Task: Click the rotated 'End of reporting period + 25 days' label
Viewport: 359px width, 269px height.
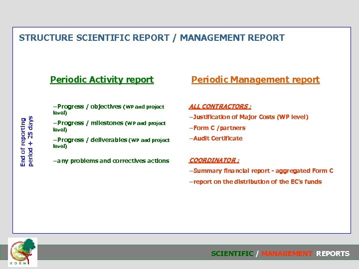Action: click(27, 141)
